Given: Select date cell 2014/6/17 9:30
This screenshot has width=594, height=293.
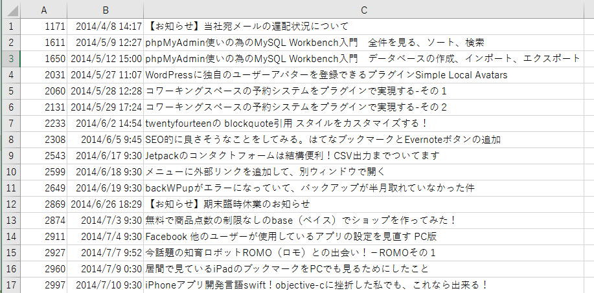Looking at the screenshot, I should click(x=106, y=156).
